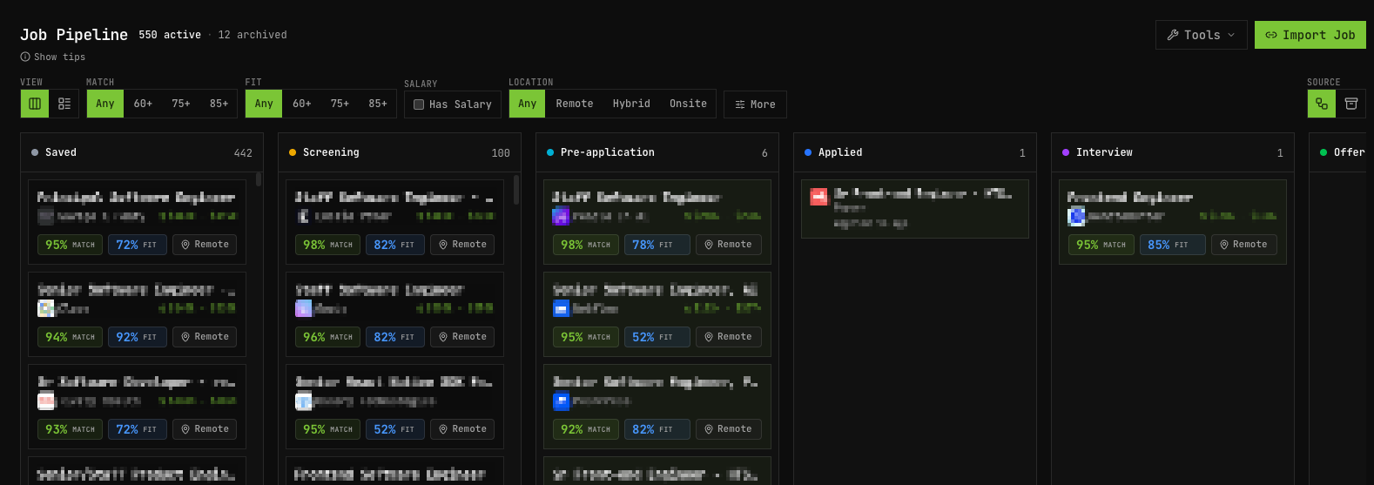Show tips link under Job Pipeline

click(x=53, y=57)
